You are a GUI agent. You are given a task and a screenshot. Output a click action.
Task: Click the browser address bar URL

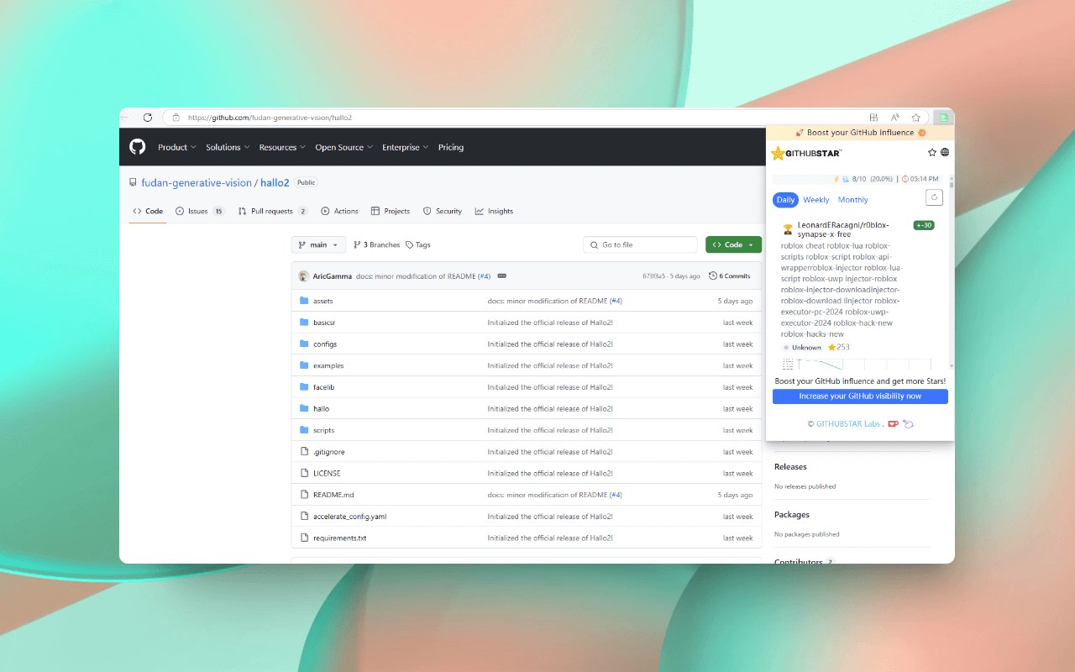(270, 118)
